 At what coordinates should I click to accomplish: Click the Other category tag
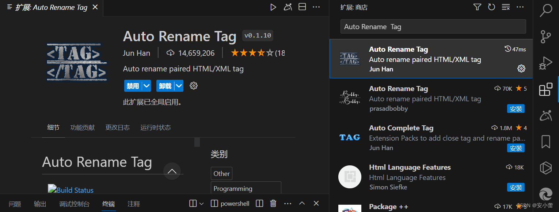point(221,173)
